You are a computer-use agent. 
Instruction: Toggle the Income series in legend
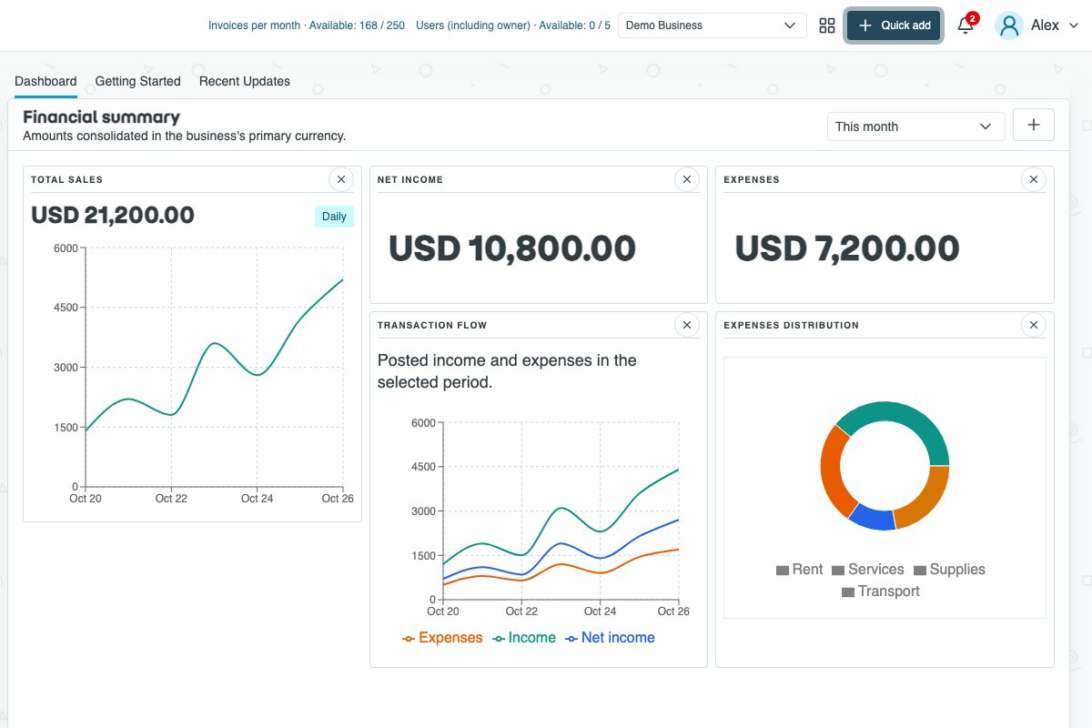coord(524,638)
